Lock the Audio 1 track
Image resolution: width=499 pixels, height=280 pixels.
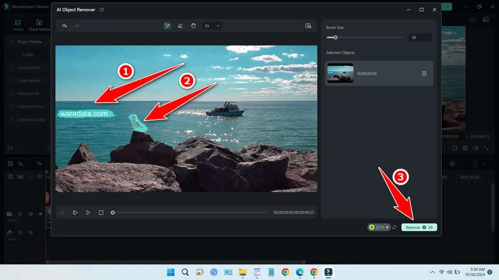coord(20,232)
